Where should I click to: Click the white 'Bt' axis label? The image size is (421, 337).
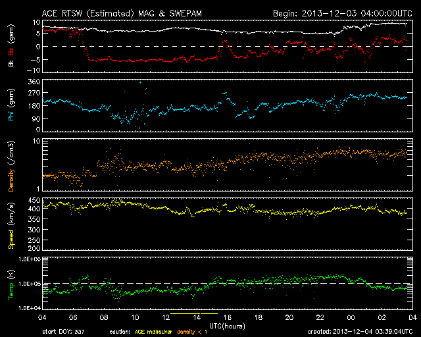tap(11, 63)
